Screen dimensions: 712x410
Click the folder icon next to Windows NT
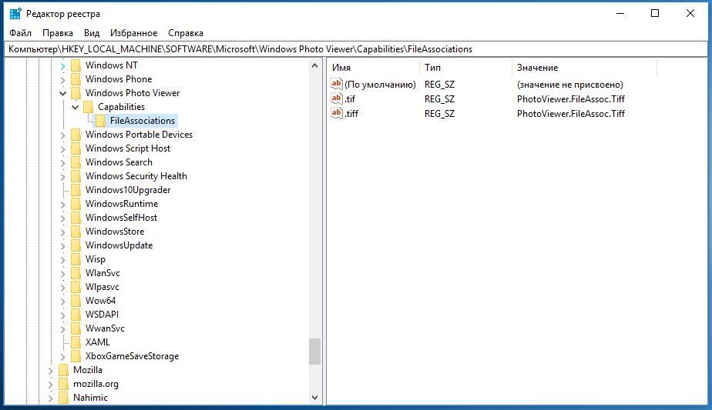[76, 65]
